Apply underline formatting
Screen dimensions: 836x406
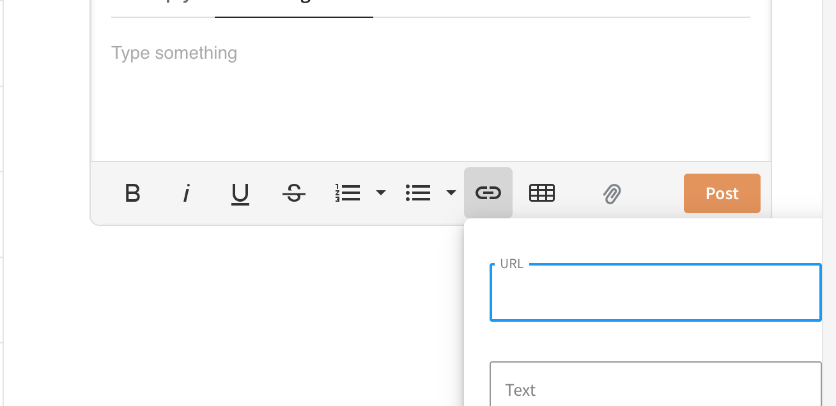click(x=240, y=193)
